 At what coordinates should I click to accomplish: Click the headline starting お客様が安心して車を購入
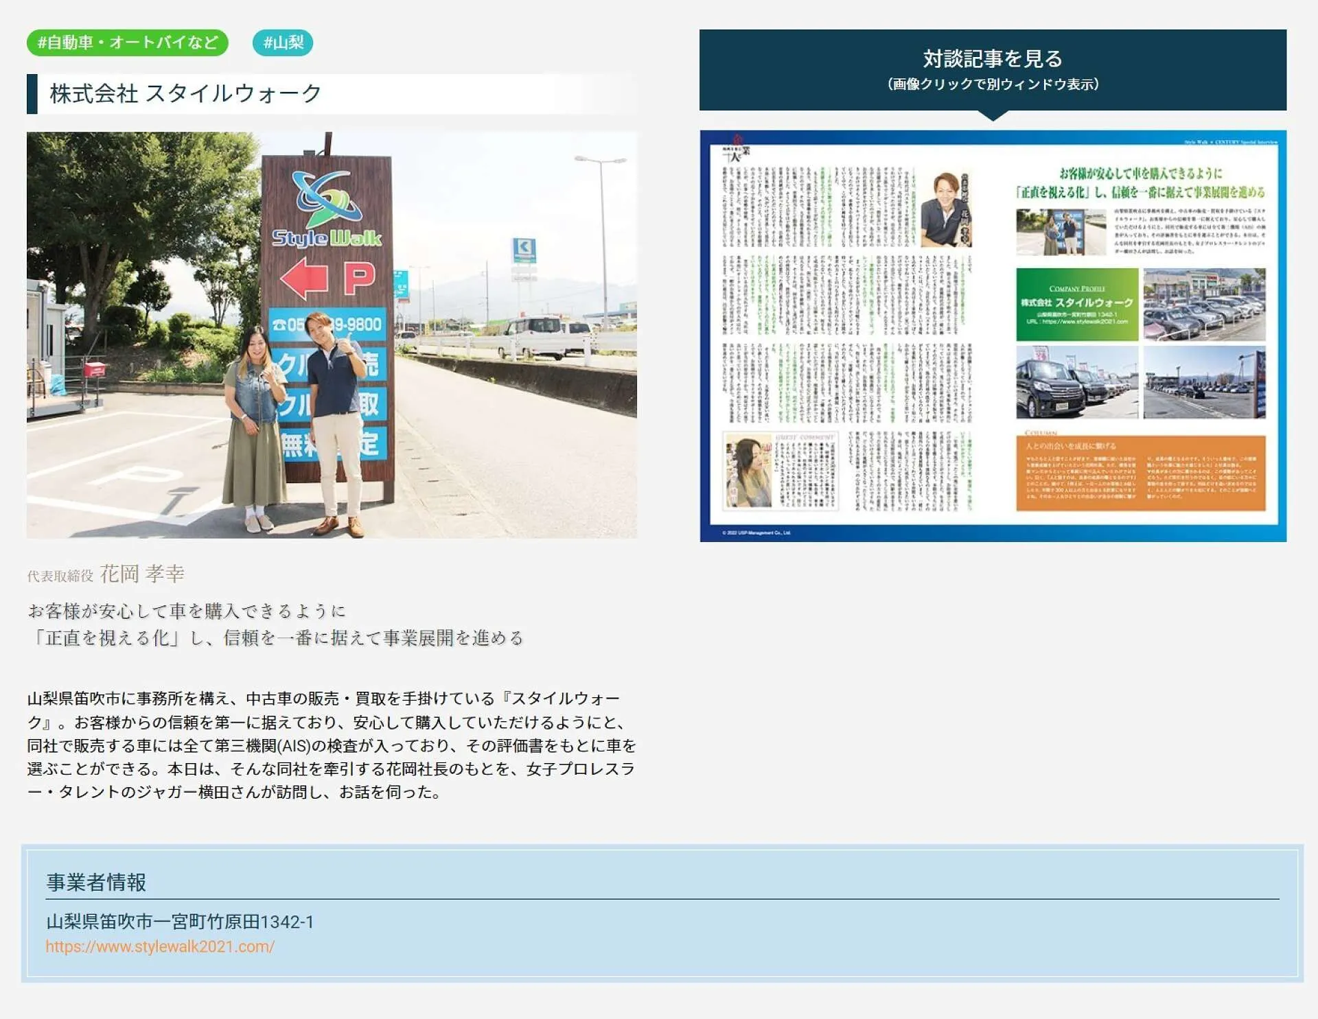187,611
